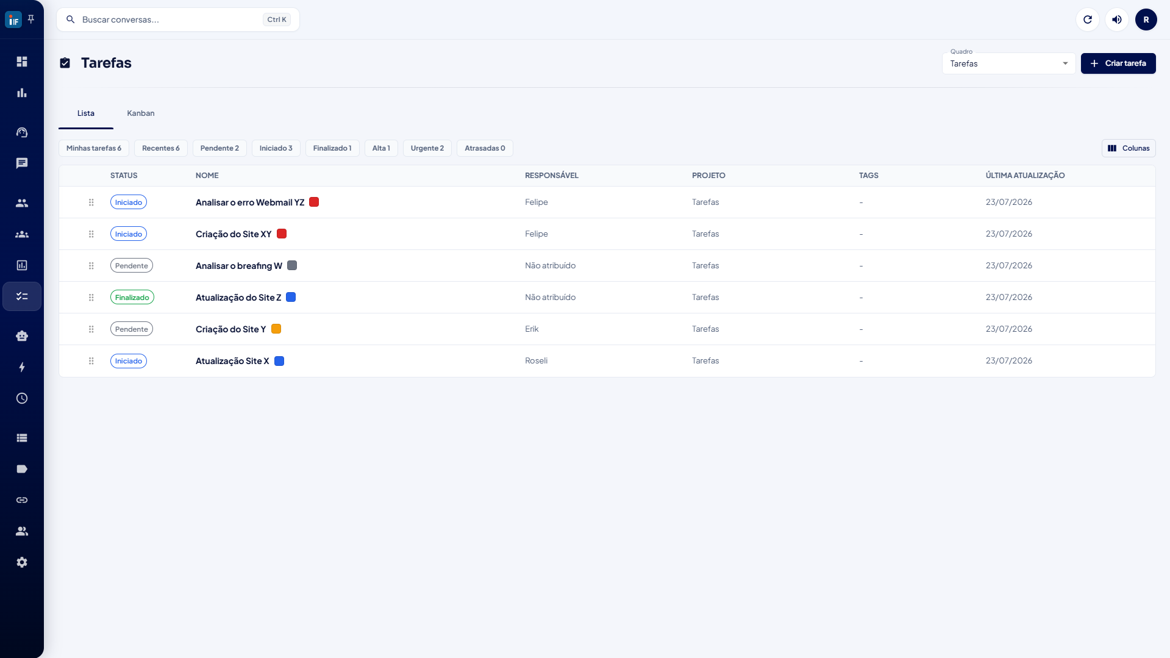Click the NOME column header
This screenshot has height=658, width=1170.
207,176
